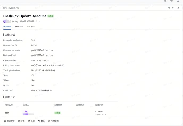Click the 再次提交 resubmit button
Viewport: 183px width, 126px height.
point(53,121)
